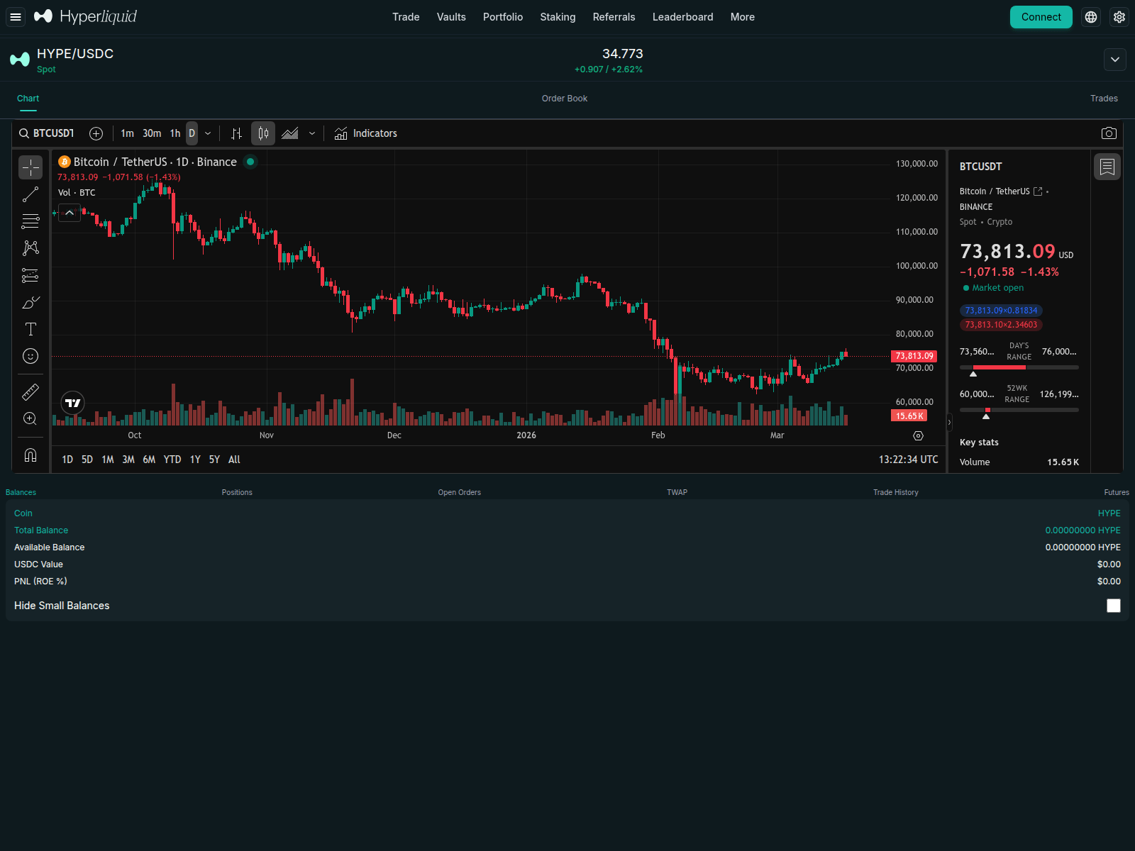This screenshot has width=1135, height=851.
Task: Take a chart snapshot with the camera
Action: (1108, 133)
